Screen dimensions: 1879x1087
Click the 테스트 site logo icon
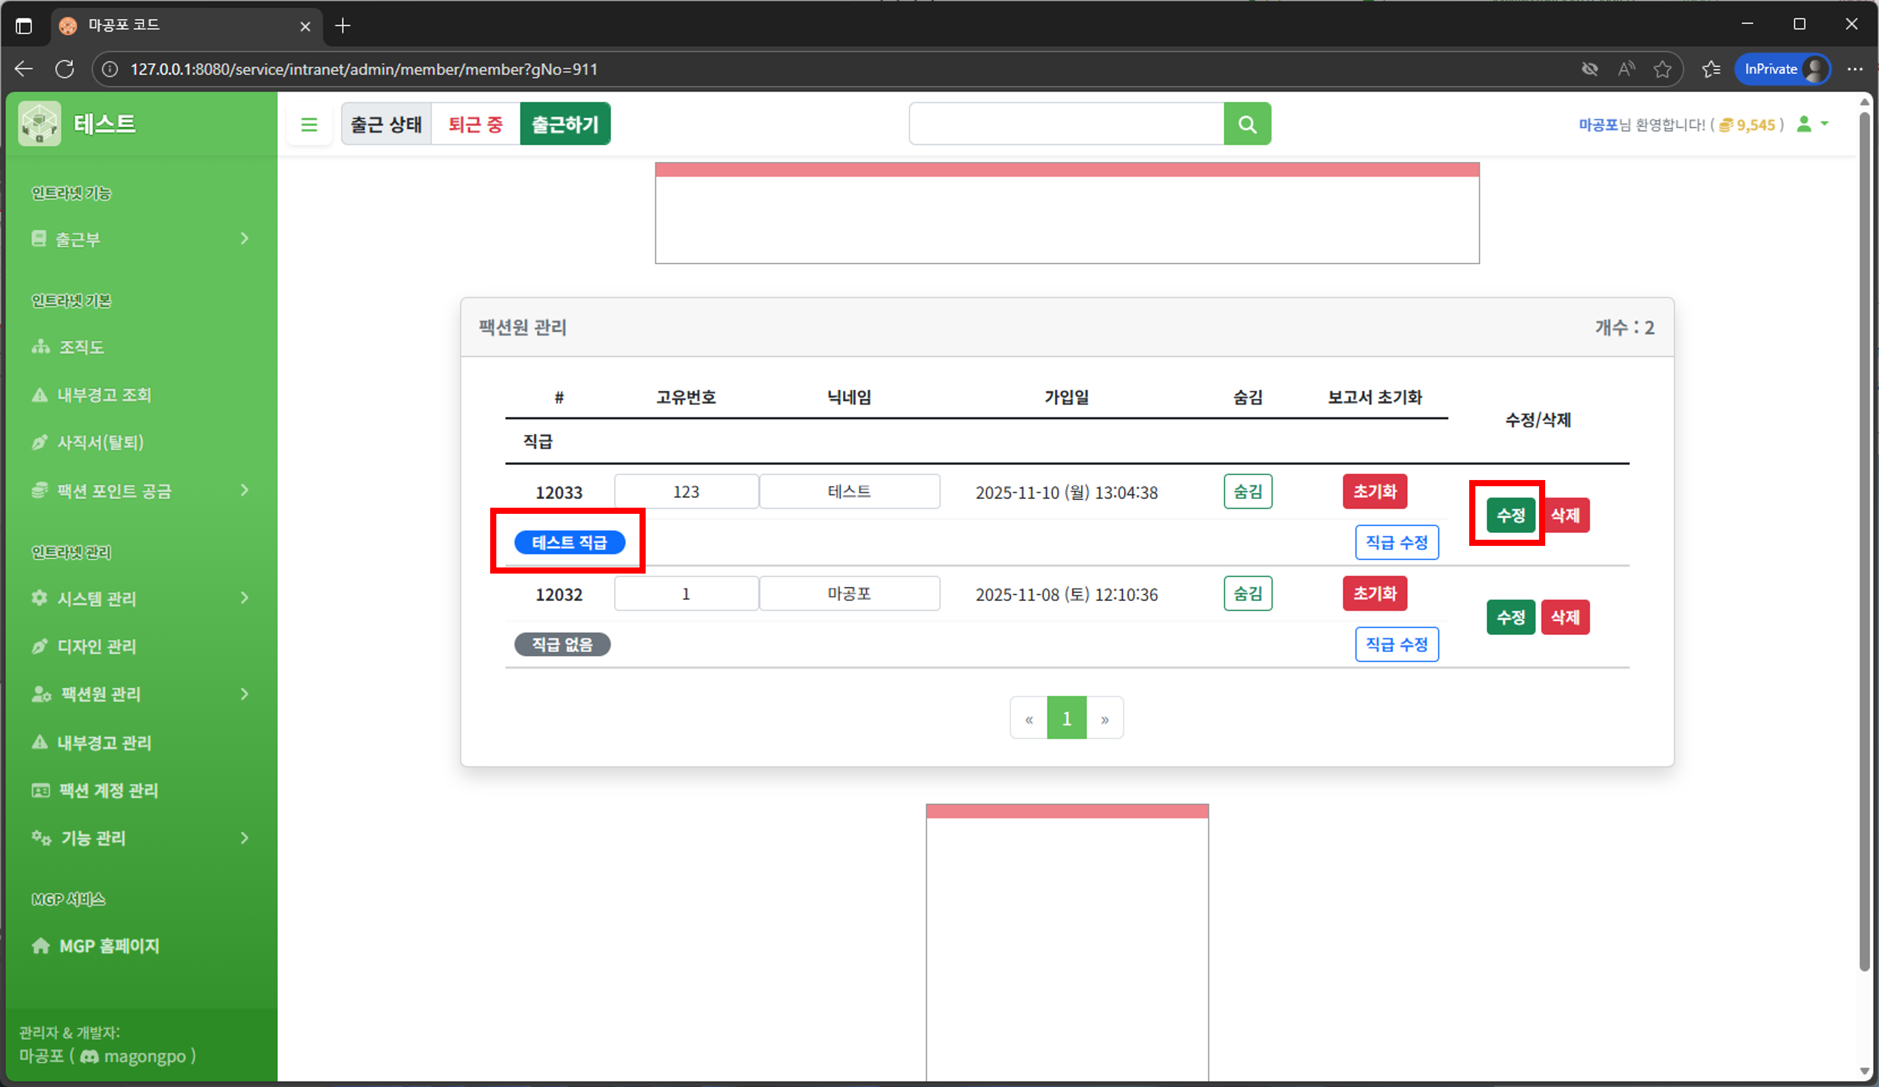pyautogui.click(x=40, y=124)
